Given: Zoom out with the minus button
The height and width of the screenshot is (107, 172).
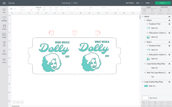Looking at the screenshot, I should [14, 102].
